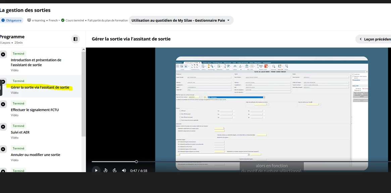Screen dimensions: 391x193
Task: Open lesson Introduction et présentation de l'assistant
Action: click(x=36, y=63)
